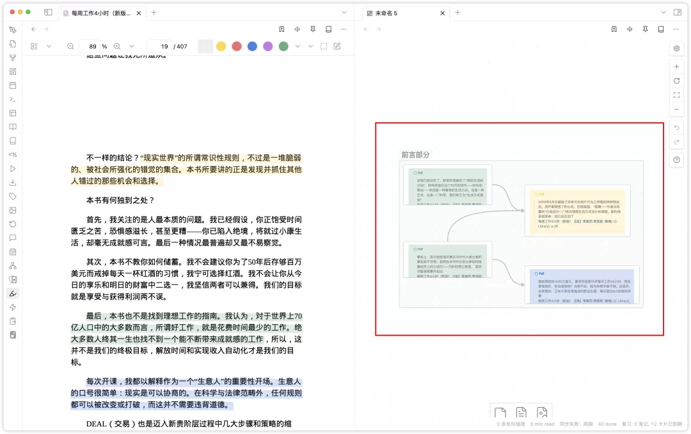Screen dimensions: 691x434
Task: Toggle the dashed rectangle selection tool
Action: (324, 46)
